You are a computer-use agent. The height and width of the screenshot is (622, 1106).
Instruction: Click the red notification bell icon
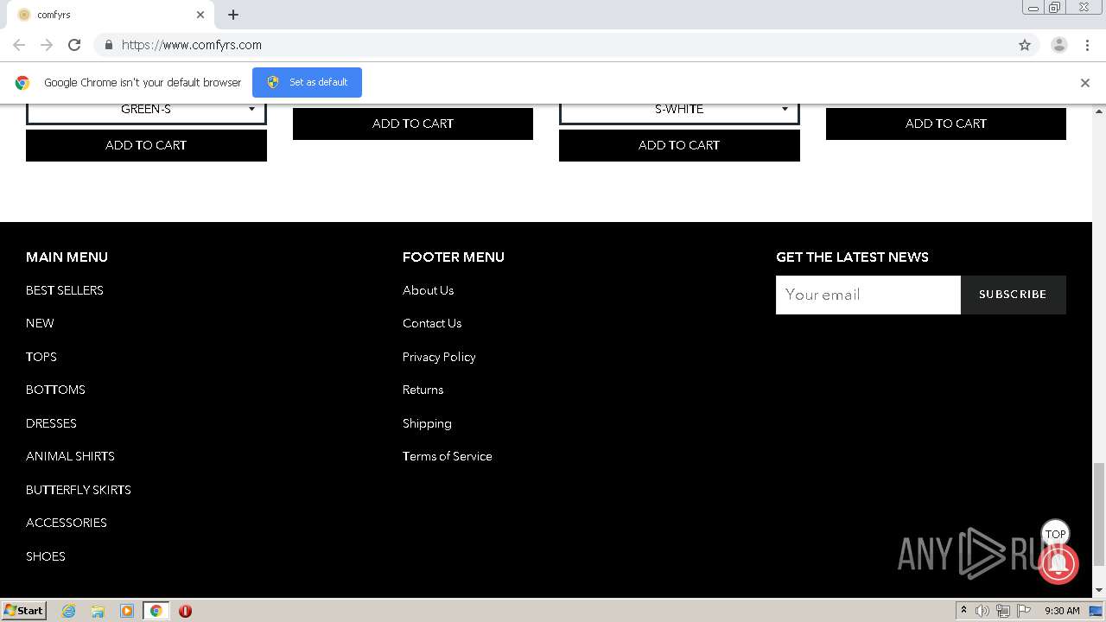(x=1058, y=563)
